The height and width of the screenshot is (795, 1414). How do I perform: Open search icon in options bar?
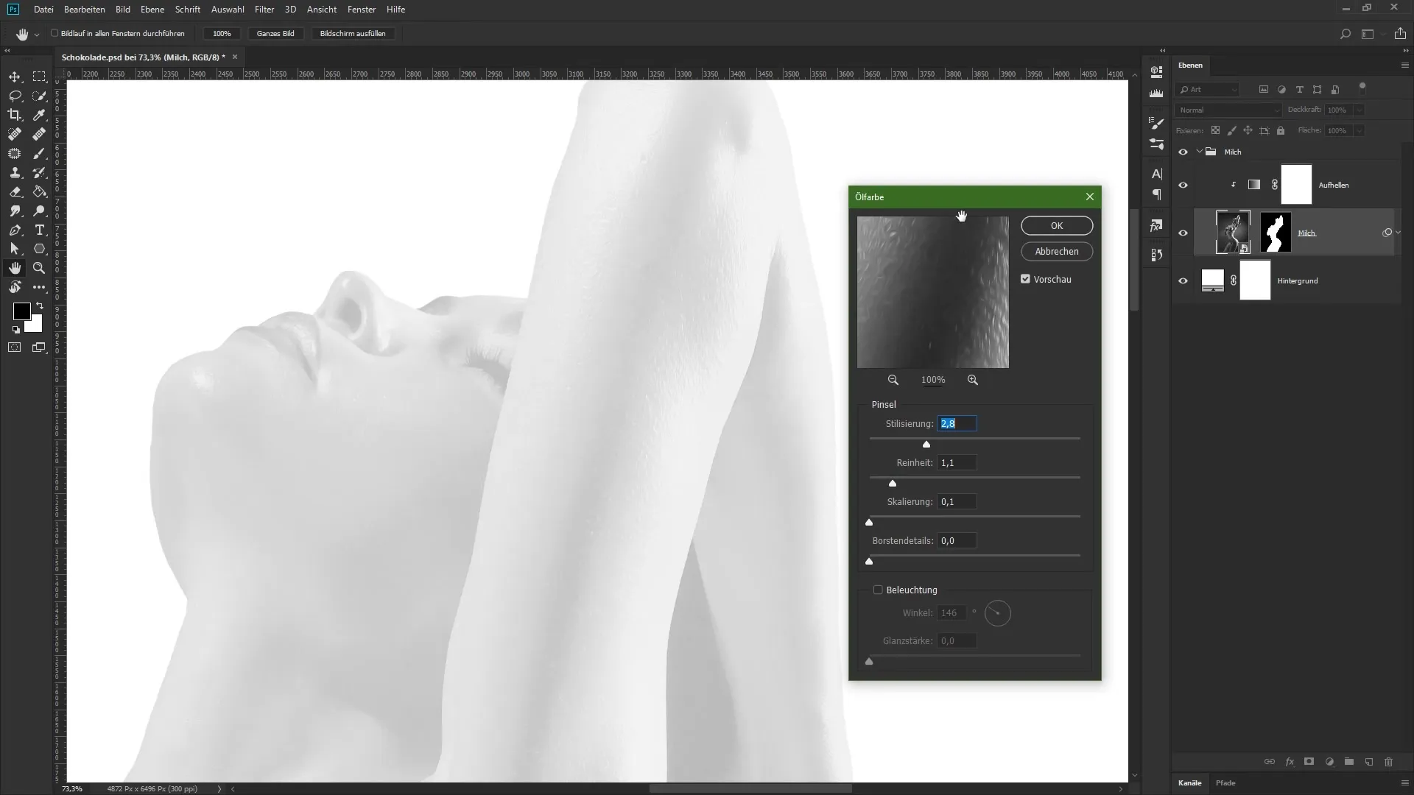pyautogui.click(x=1345, y=34)
